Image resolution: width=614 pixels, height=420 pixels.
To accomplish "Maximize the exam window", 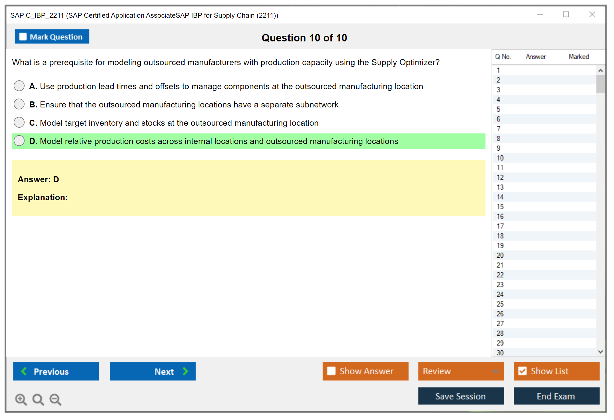I will pos(566,15).
